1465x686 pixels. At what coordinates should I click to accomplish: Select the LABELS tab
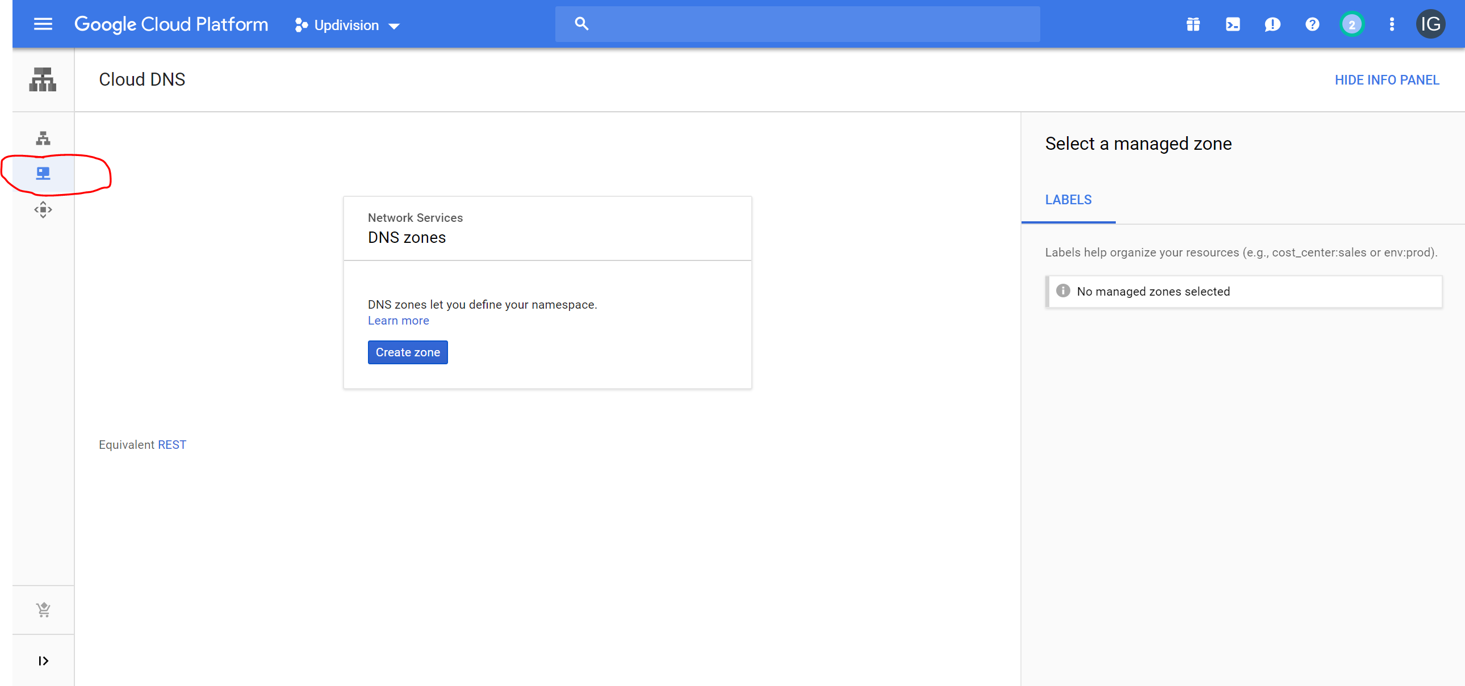1068,200
